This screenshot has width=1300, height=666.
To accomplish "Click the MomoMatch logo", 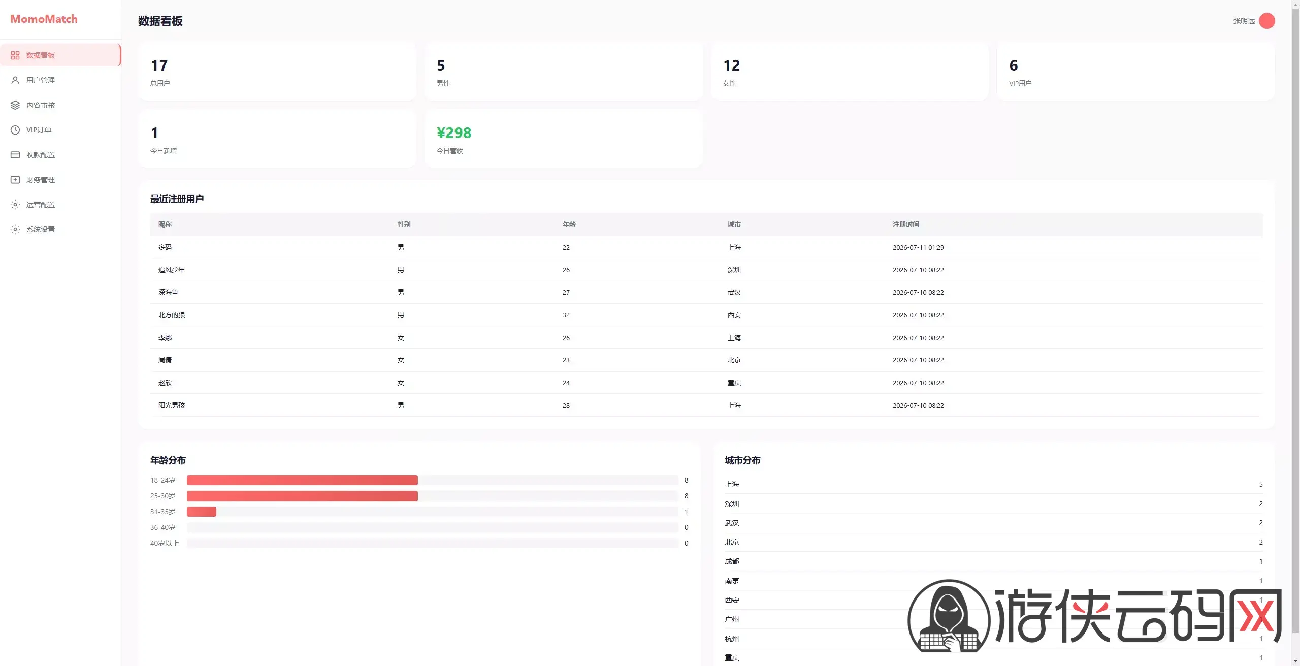I will coord(44,19).
